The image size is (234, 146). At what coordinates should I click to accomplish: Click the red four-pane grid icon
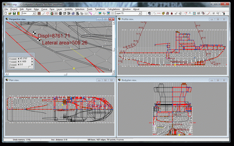click(x=39, y=13)
